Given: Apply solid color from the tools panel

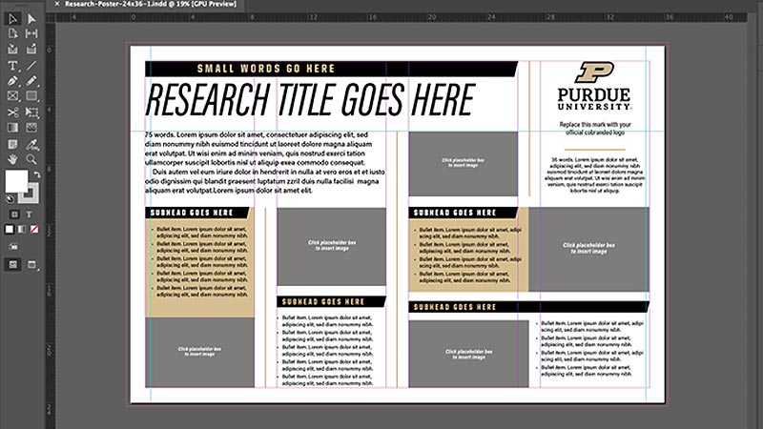Looking at the screenshot, I should [10, 229].
